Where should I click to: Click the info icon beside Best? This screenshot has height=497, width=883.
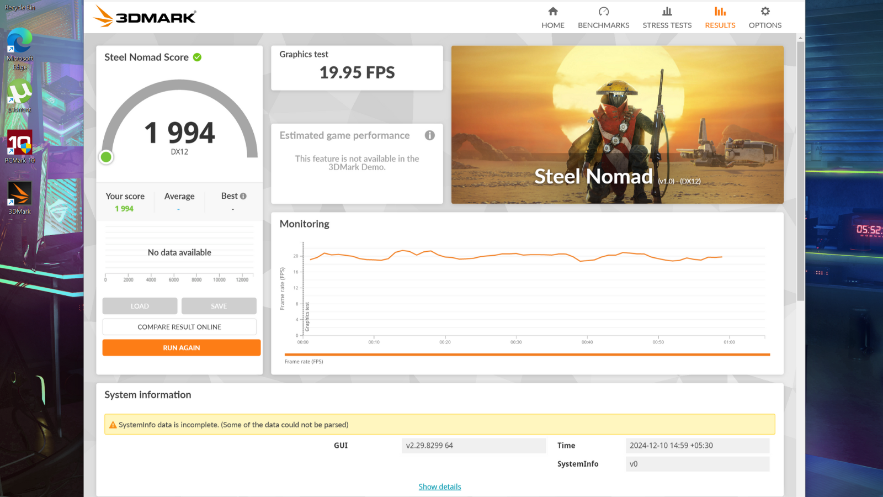tap(243, 196)
